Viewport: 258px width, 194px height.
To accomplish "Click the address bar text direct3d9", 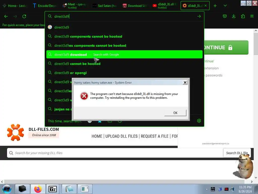I will [x=62, y=16].
